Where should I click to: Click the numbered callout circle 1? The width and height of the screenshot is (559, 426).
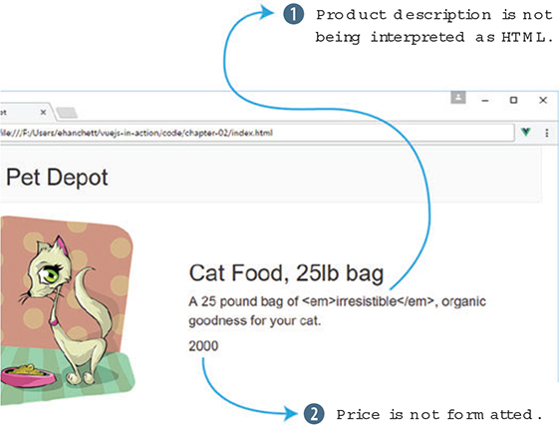(x=293, y=15)
